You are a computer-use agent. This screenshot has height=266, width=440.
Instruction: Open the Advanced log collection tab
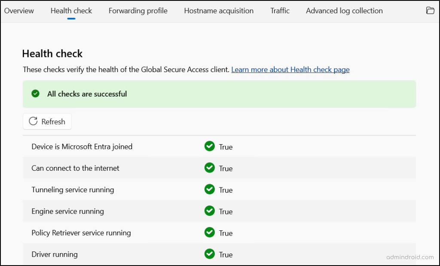(344, 11)
